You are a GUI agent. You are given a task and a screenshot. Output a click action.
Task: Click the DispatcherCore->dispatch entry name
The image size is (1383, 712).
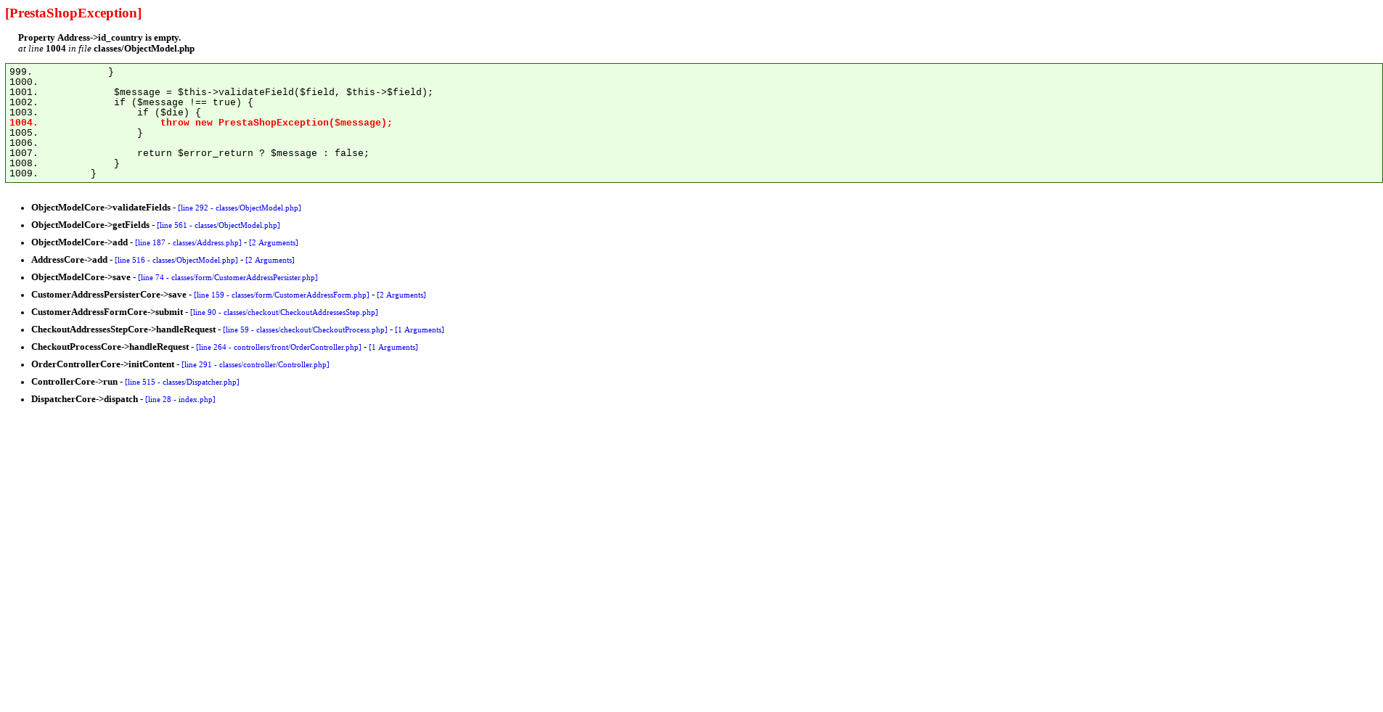[84, 399]
